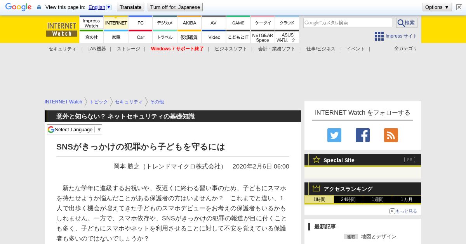
Task: Click the セキュリティ breadcrumb link
Action: pos(129,102)
